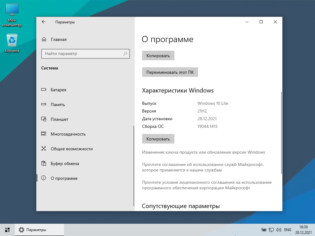Click the 28.12.2021 install date value
The height and width of the screenshot is (236, 315).
tap(207, 119)
